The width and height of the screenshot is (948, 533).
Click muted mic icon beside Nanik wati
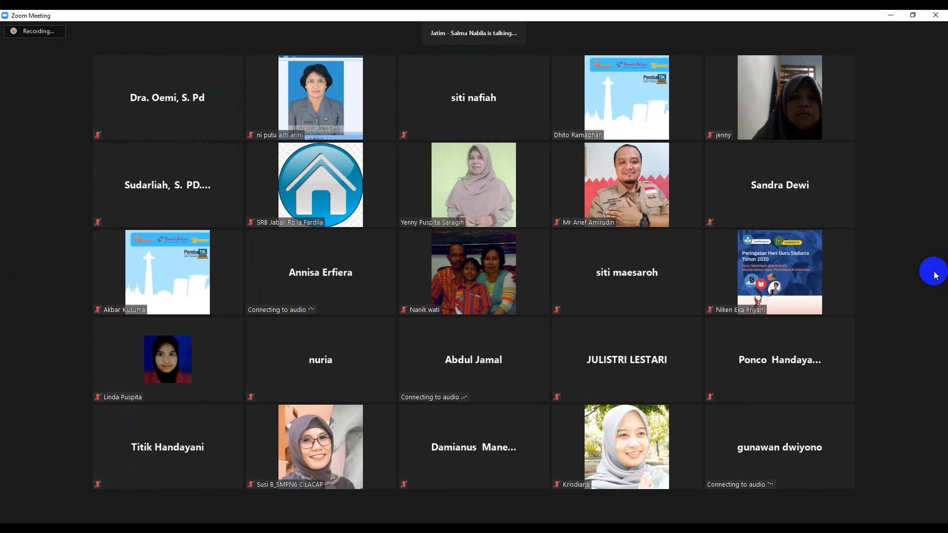click(x=404, y=309)
